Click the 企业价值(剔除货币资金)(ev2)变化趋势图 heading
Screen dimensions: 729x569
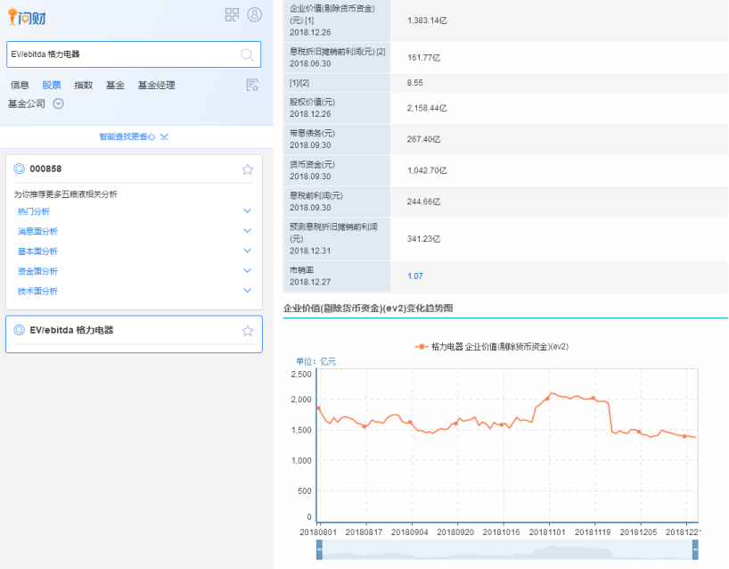click(368, 308)
